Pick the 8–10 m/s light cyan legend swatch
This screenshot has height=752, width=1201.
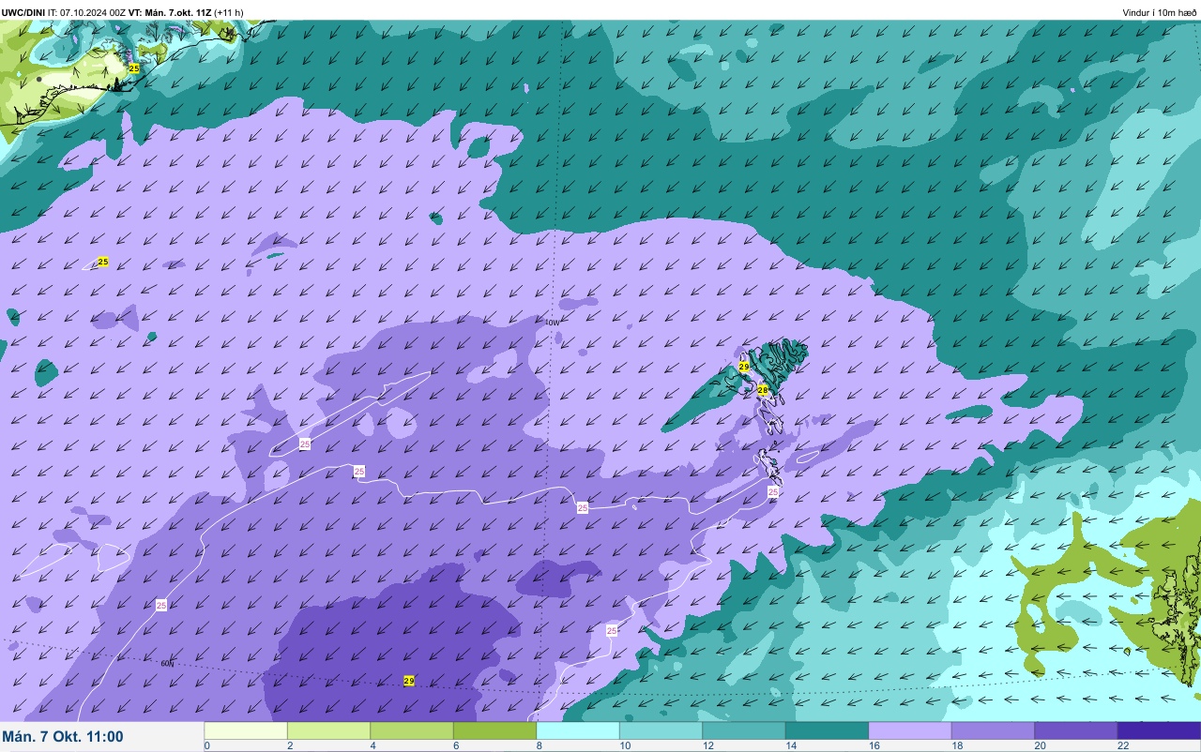[578, 730]
